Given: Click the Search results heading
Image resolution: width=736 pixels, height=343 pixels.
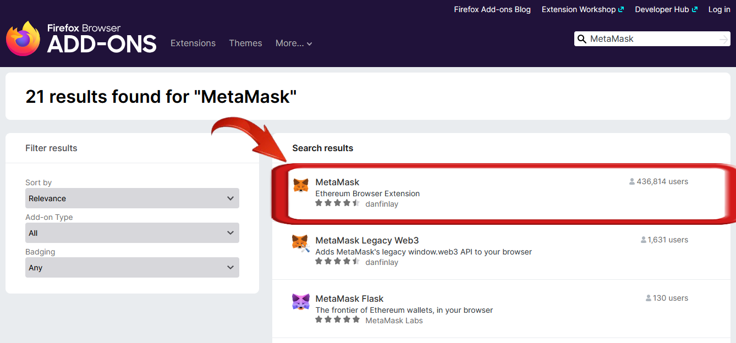Looking at the screenshot, I should click(322, 148).
